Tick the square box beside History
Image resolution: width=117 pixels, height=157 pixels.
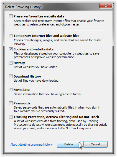(11, 63)
